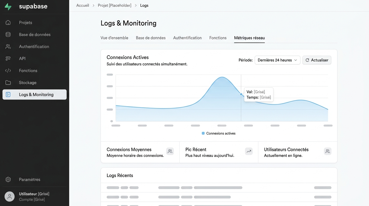Image resolution: width=369 pixels, height=206 pixels.
Task: Click the user avatar icon
Action: click(x=9, y=197)
